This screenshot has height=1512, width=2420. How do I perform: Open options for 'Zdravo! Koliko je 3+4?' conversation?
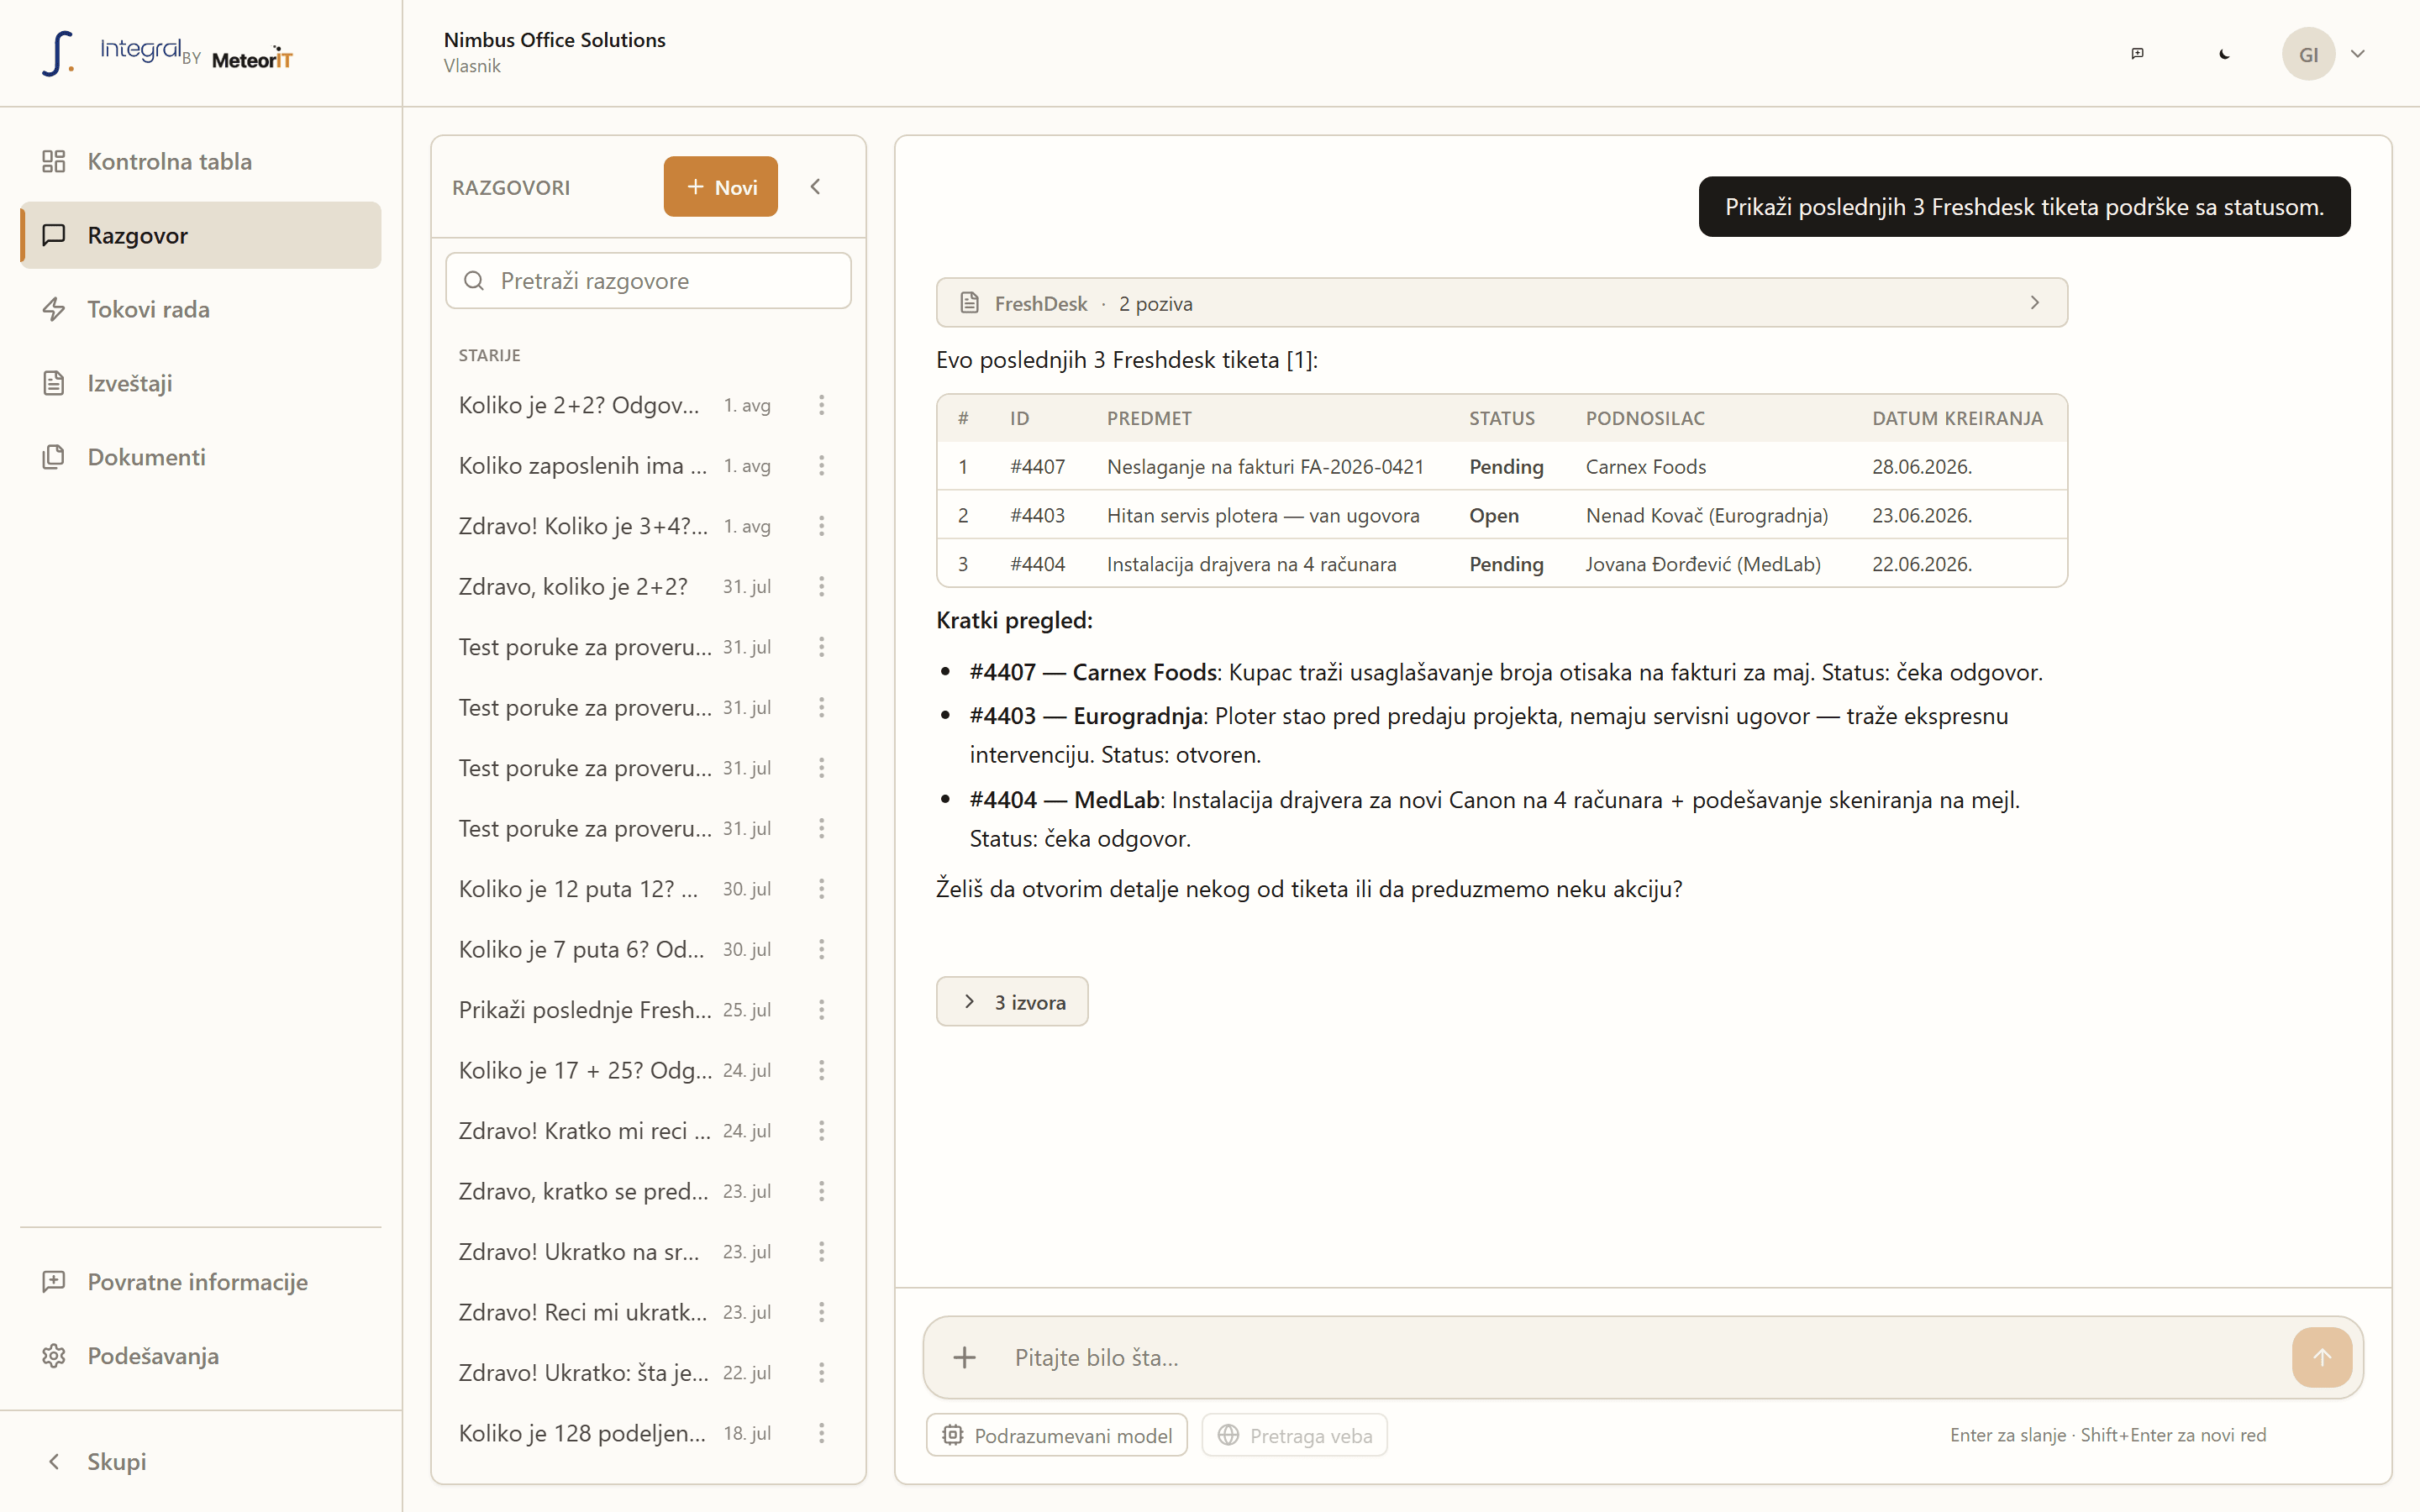click(821, 526)
